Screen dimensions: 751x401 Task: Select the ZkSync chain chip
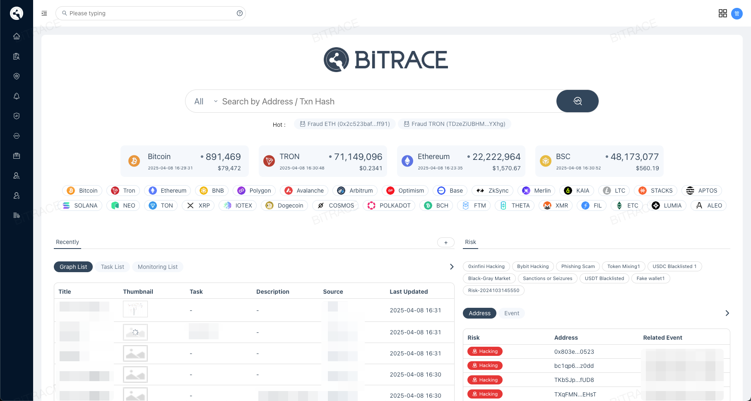coord(492,191)
